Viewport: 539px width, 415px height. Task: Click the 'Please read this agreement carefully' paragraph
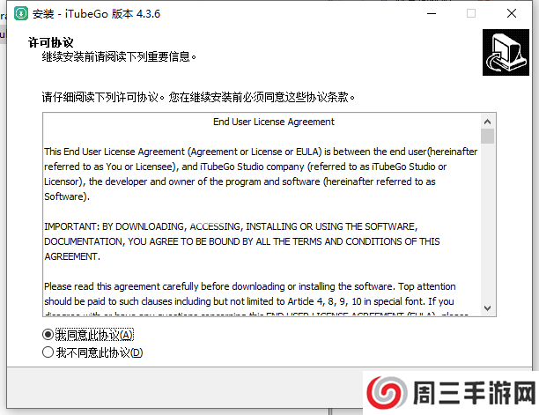tap(250, 294)
